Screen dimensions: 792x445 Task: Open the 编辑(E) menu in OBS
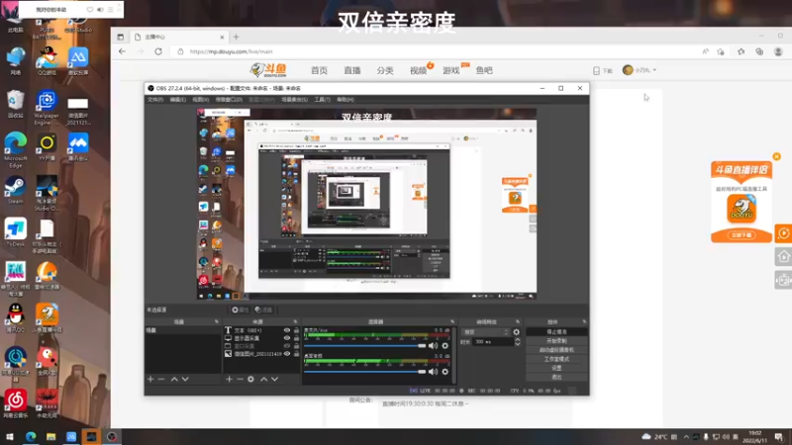(178, 100)
